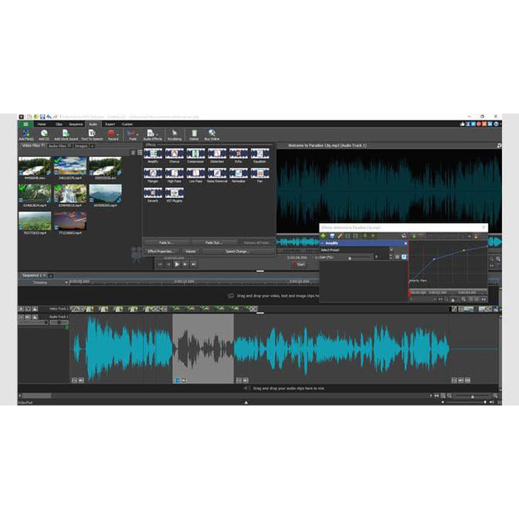Open the Record dropdown arrow

point(118,135)
